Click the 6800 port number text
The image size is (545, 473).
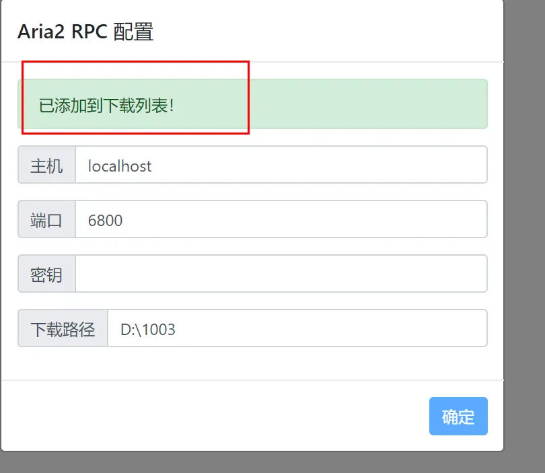tap(106, 220)
